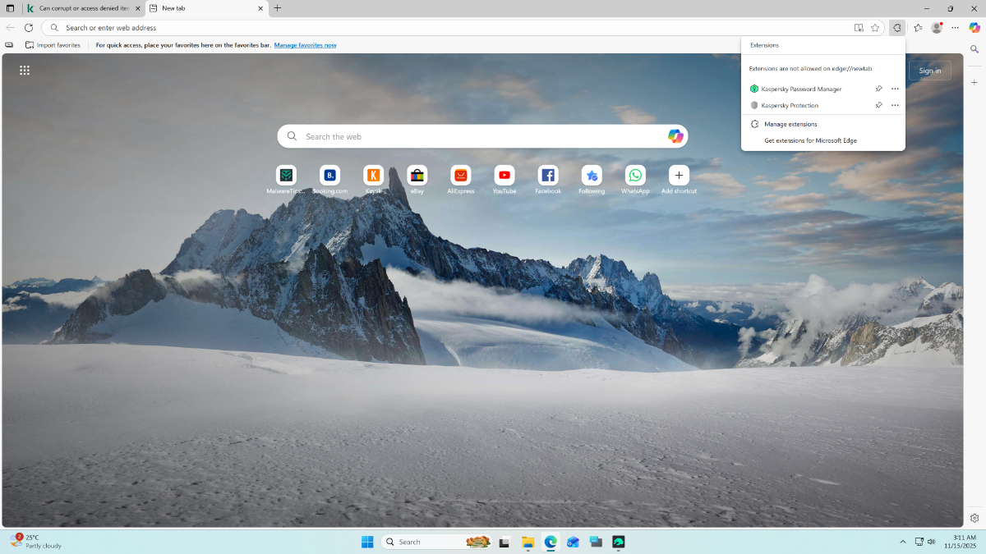
Task: Pin Kaspersky Protection to toolbar
Action: pyautogui.click(x=878, y=105)
